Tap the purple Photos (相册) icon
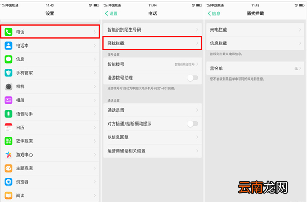The height and width of the screenshot is (202, 307). point(8,100)
